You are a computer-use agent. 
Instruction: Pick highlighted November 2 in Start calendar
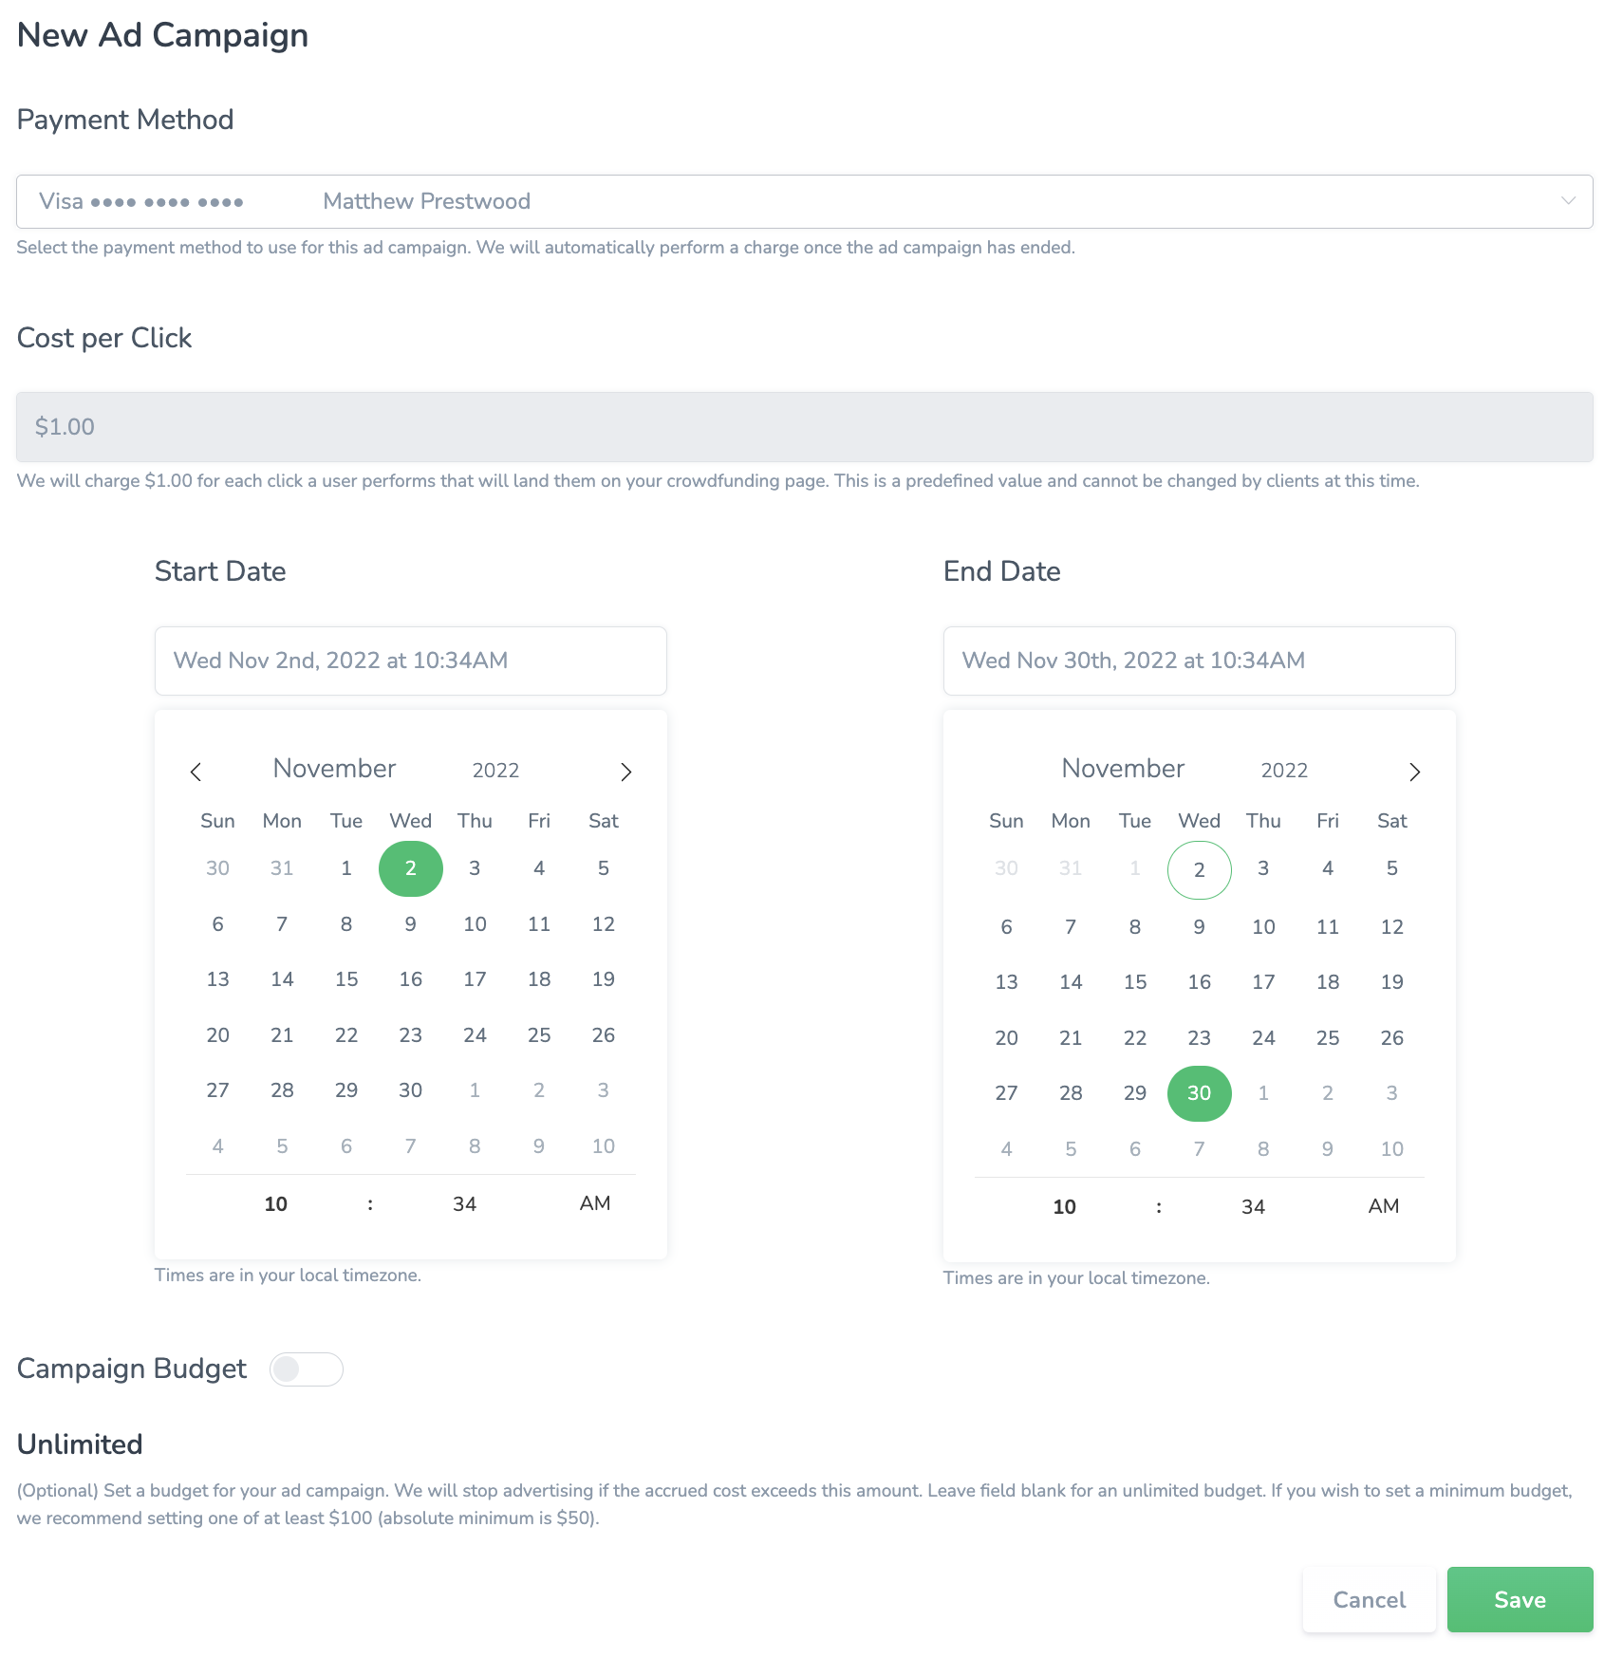tap(411, 868)
